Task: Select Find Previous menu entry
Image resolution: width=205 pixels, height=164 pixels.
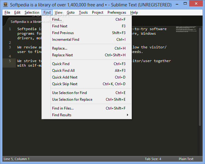Action: click(x=87, y=33)
